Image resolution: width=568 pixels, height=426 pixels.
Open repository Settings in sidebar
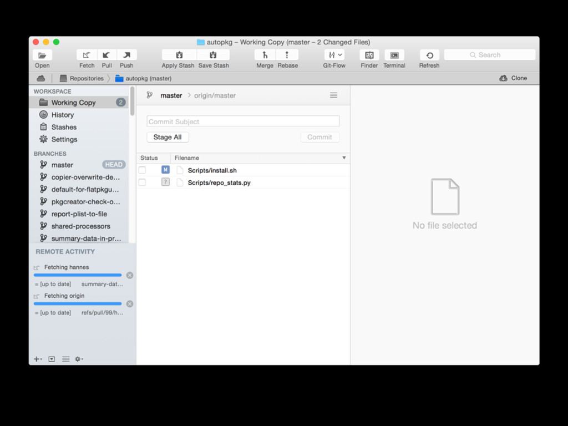coord(79,139)
